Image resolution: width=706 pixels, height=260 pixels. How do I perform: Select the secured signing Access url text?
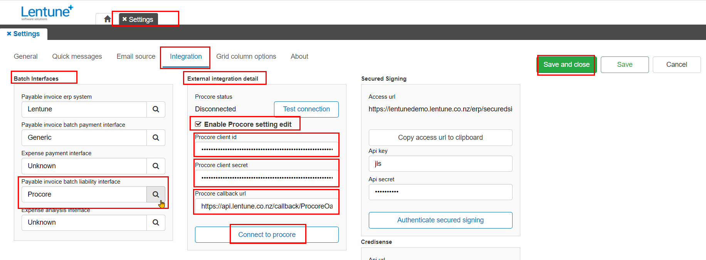440,109
